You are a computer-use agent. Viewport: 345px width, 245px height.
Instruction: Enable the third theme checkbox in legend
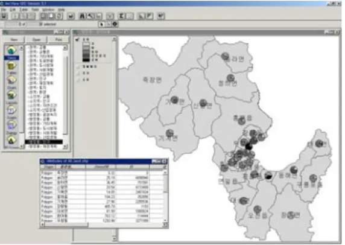78,73
